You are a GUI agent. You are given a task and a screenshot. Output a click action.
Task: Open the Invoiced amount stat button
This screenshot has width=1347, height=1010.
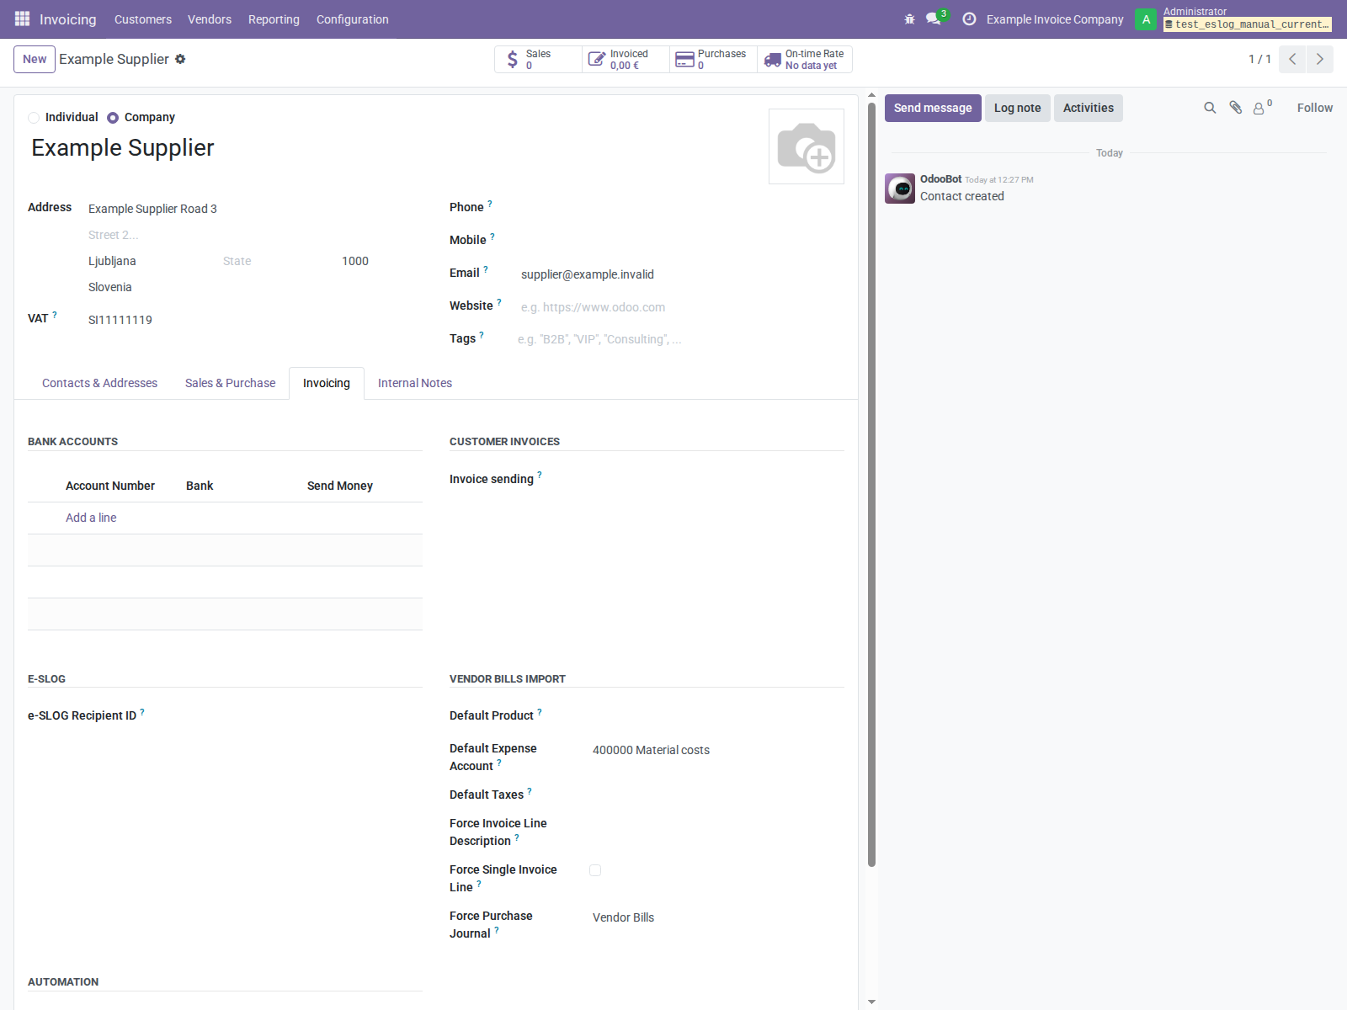626,59
